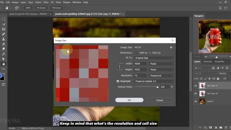Switch to the Channels tab
The width and height of the screenshot is (231, 130).
point(207,62)
